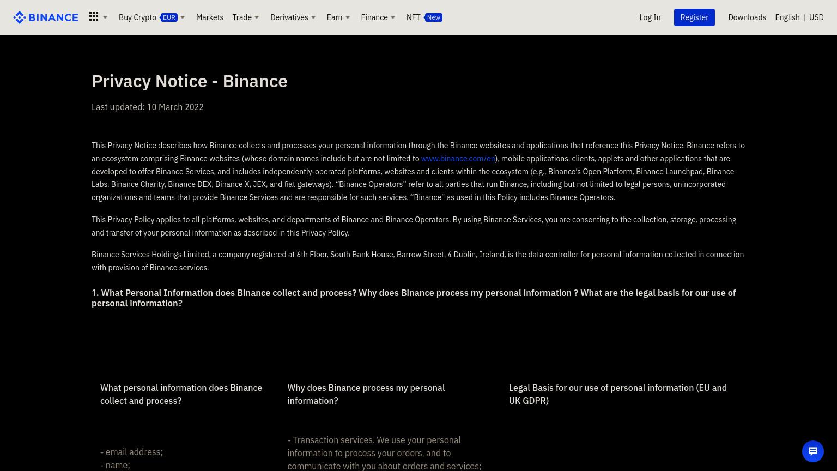Open the Buy Crypto menu

pos(137,17)
